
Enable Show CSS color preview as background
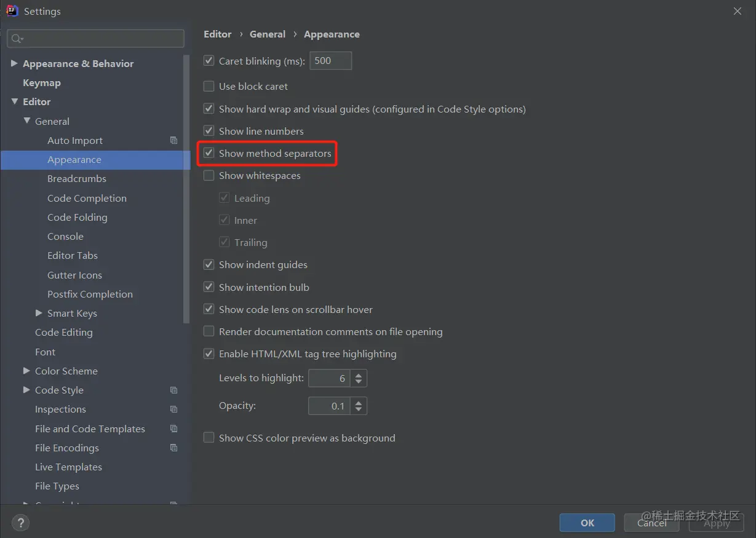click(x=209, y=438)
